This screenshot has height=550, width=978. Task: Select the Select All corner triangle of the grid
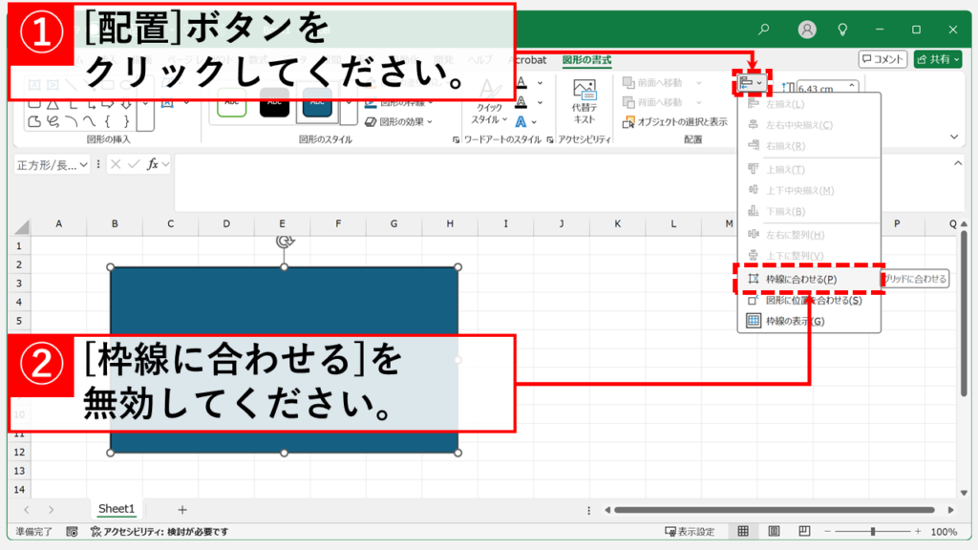[22, 225]
